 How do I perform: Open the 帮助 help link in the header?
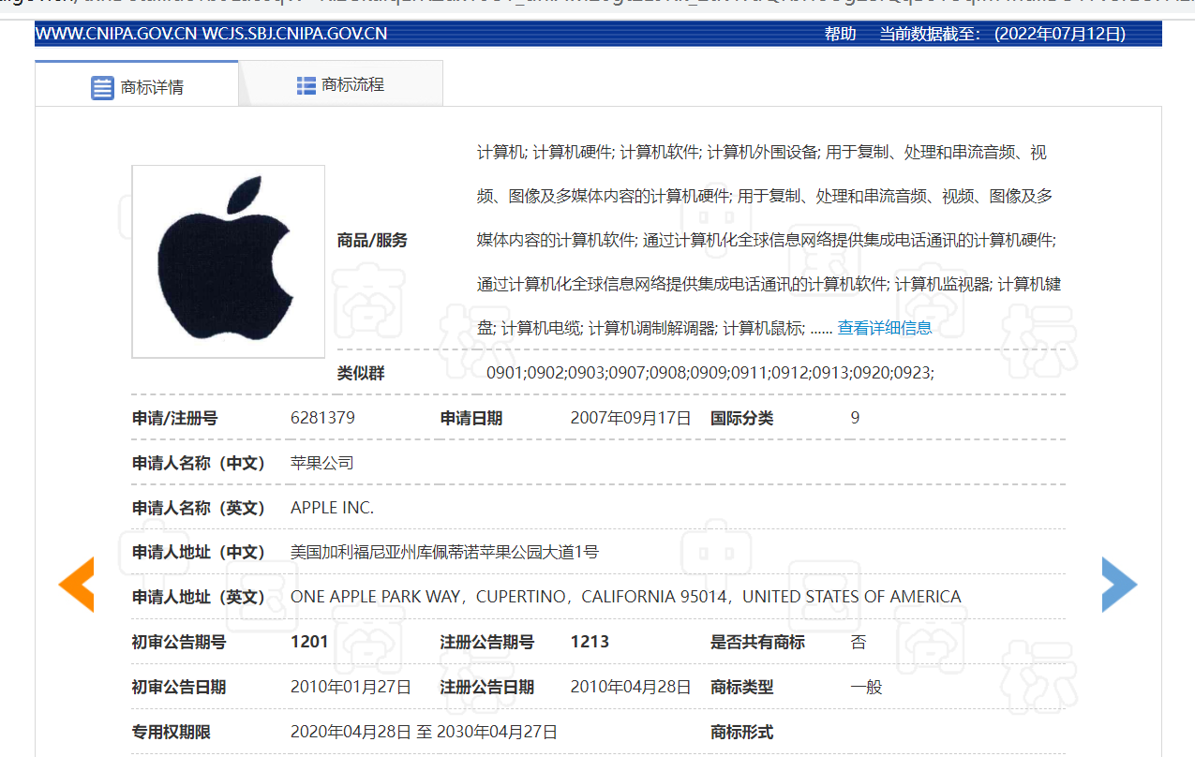coord(839,33)
